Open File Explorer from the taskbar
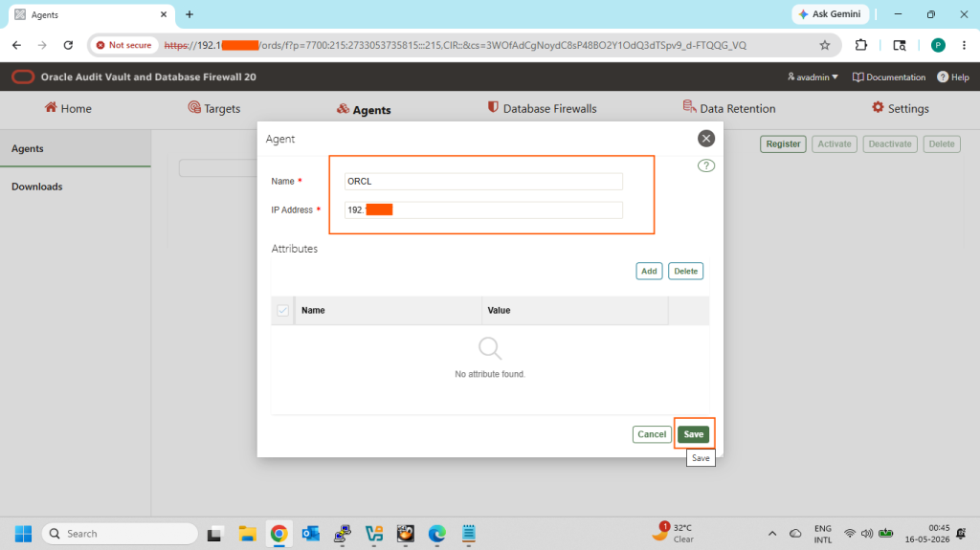This screenshot has height=550, width=980. pos(248,534)
